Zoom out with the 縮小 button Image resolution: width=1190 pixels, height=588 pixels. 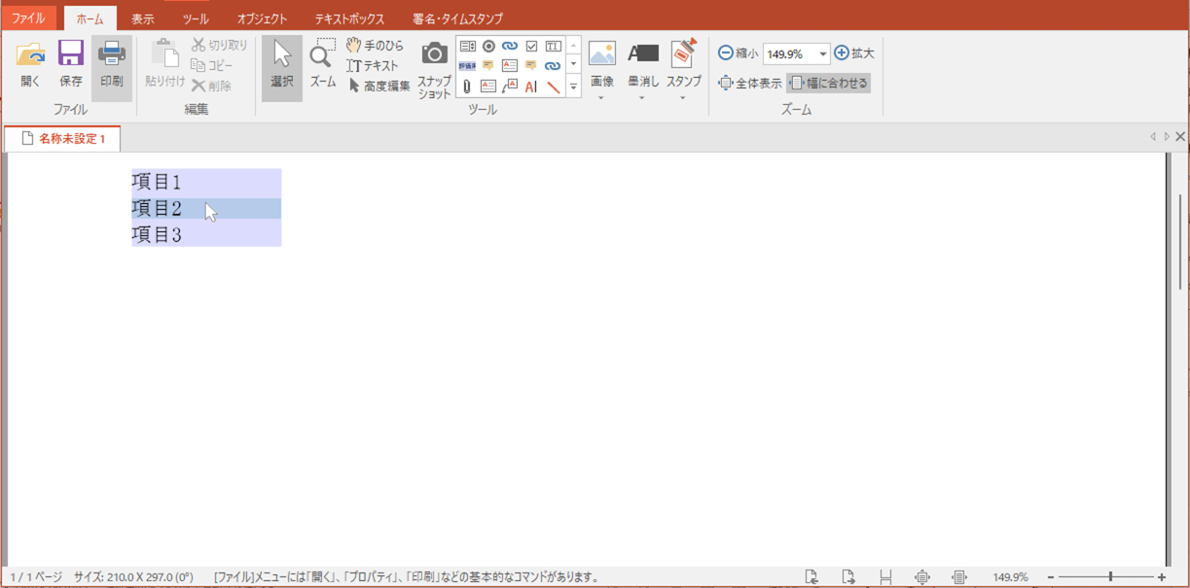(738, 53)
